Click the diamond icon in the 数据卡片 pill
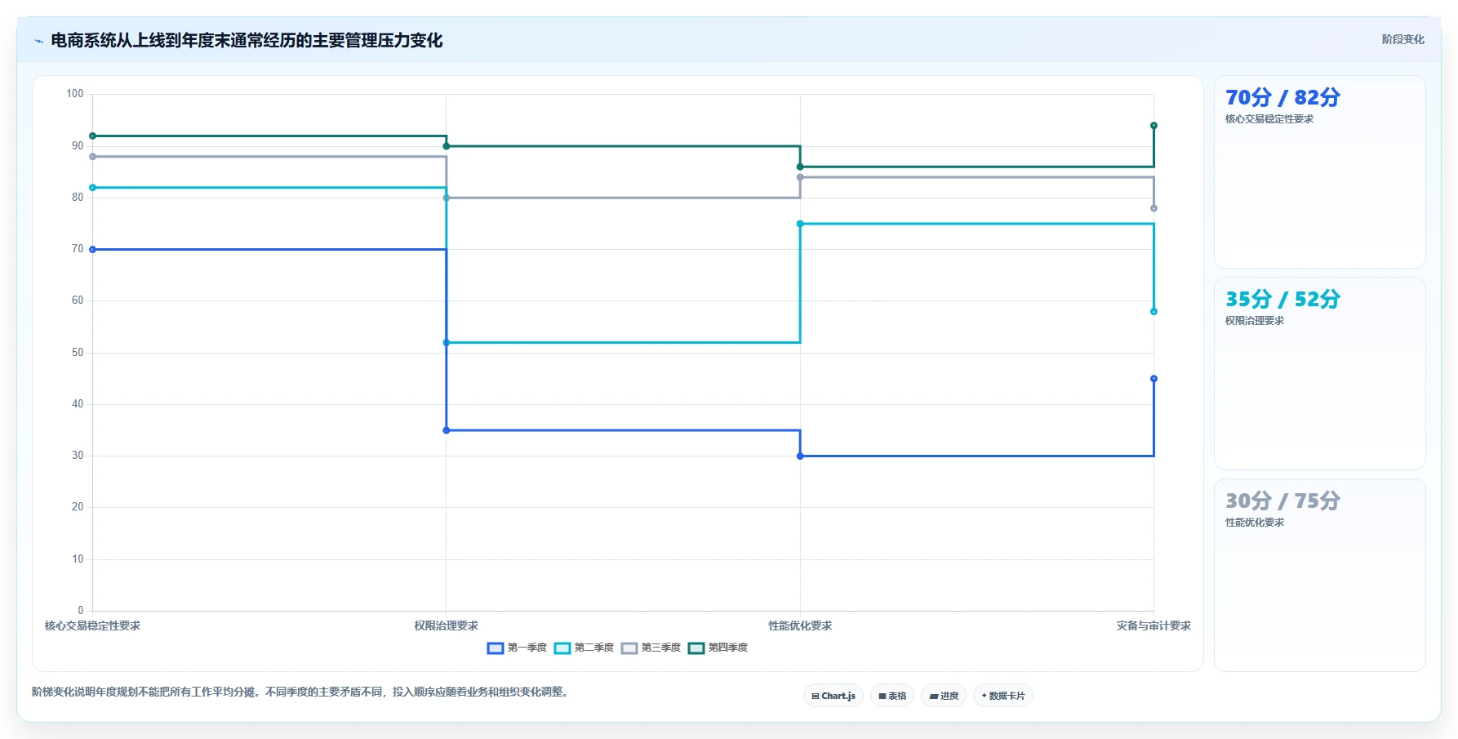This screenshot has width=1458, height=739. 984,696
